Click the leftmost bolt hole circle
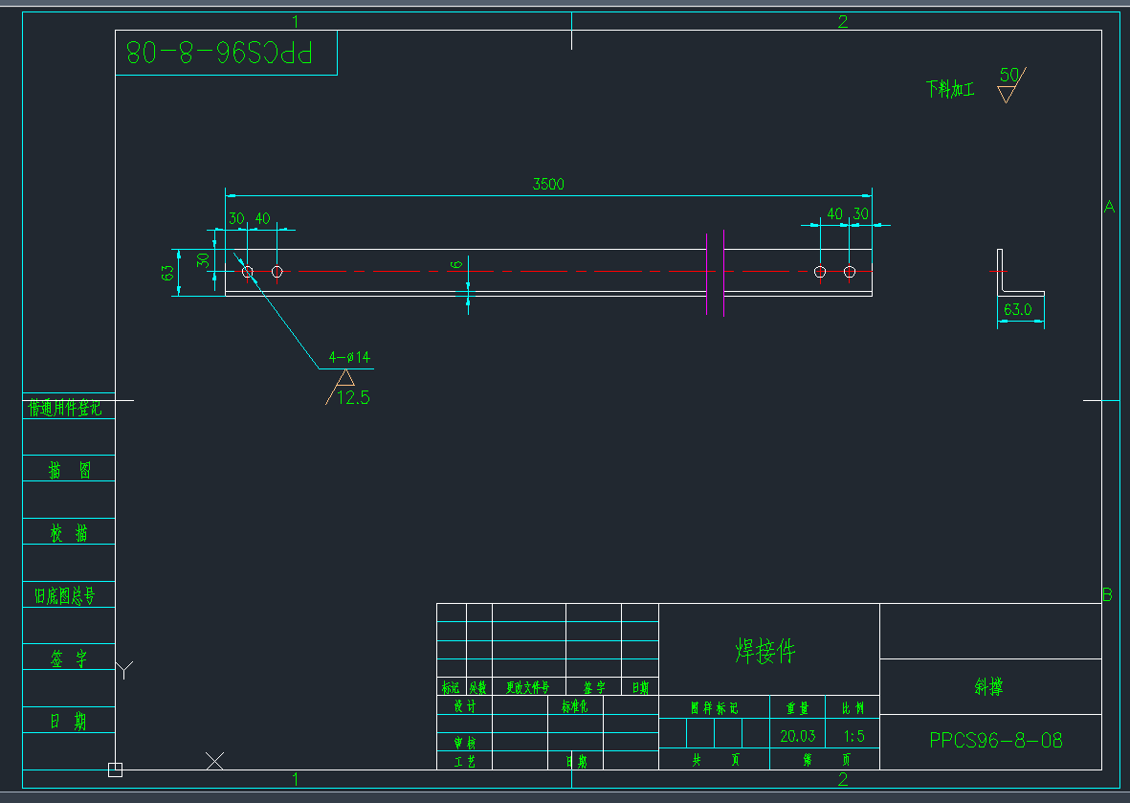The width and height of the screenshot is (1130, 803). [x=247, y=272]
